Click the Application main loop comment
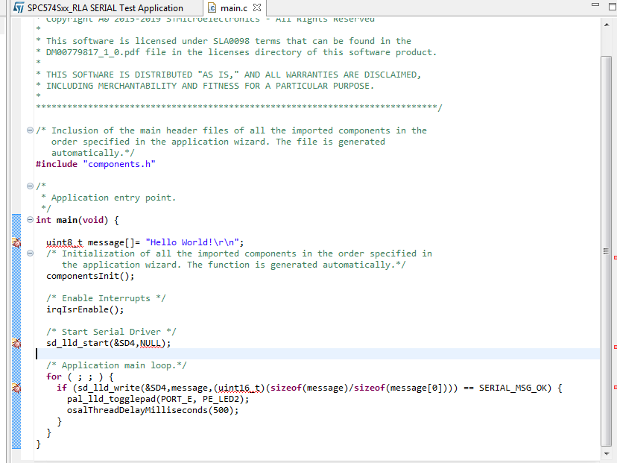The height and width of the screenshot is (463, 617). coord(116,365)
